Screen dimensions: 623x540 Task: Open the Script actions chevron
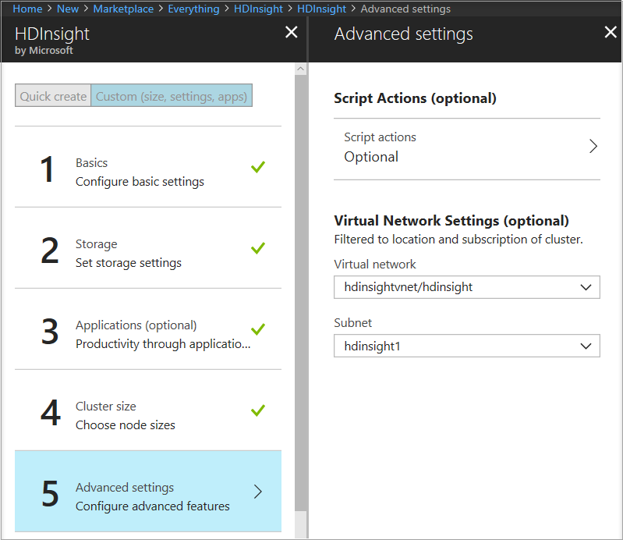pyautogui.click(x=593, y=147)
